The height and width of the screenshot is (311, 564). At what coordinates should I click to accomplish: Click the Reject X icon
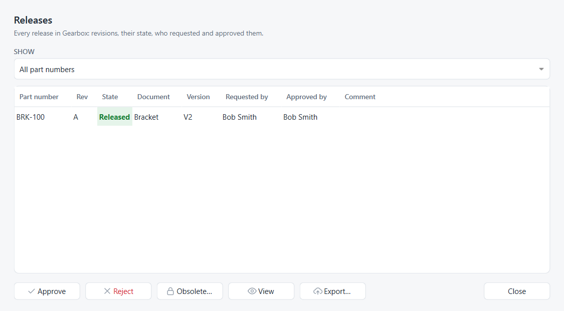pyautogui.click(x=107, y=291)
